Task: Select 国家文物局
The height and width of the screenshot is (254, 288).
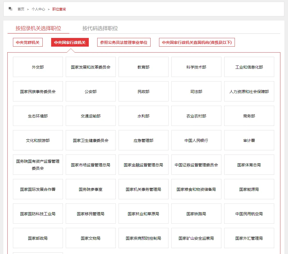Action: pyautogui.click(x=91, y=238)
